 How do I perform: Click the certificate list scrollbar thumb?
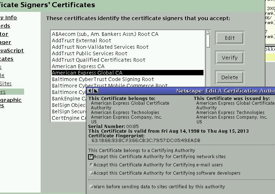click(x=208, y=41)
